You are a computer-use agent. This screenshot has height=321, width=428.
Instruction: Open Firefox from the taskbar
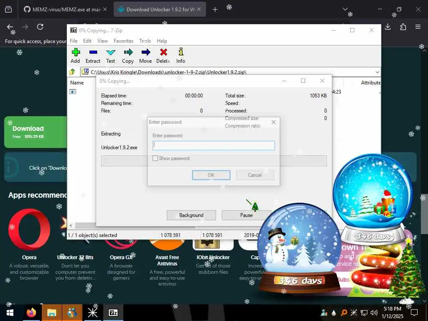[31, 313]
